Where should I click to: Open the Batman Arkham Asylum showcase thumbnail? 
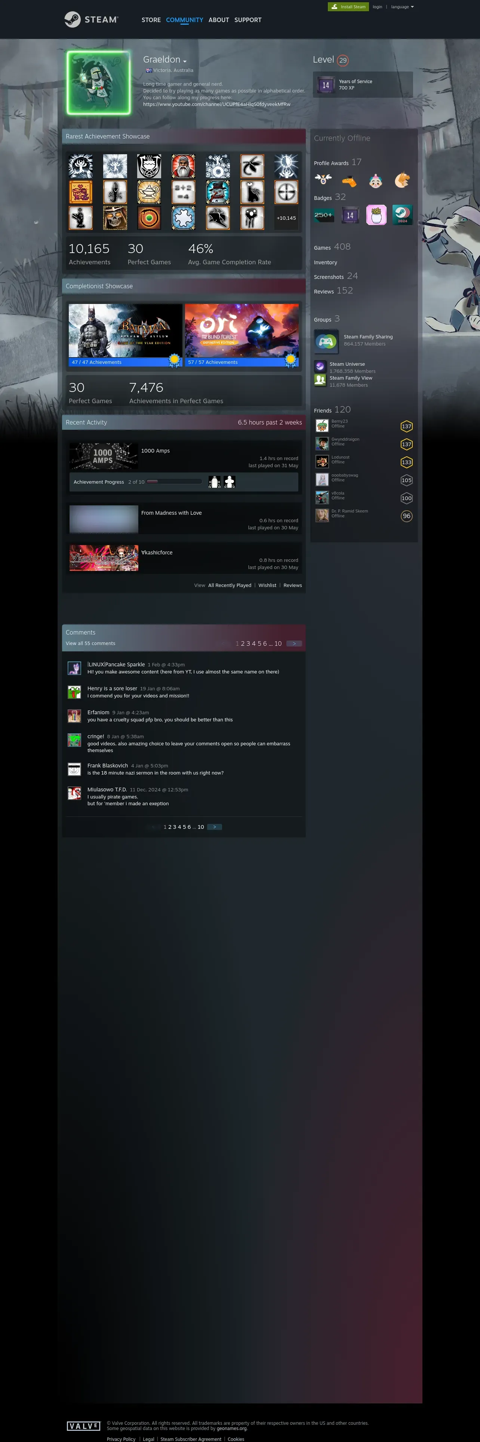125,331
